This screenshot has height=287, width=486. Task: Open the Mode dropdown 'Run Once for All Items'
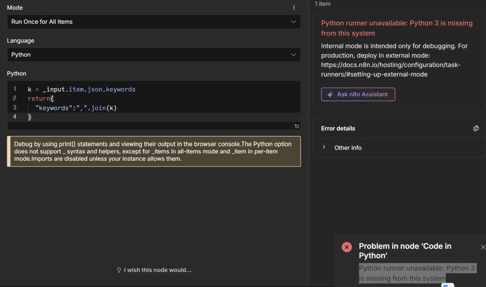(x=154, y=22)
